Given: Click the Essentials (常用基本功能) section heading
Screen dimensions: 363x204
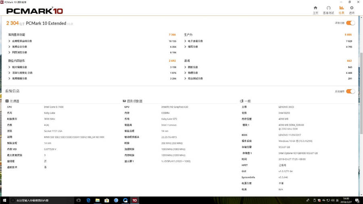Looking at the screenshot, I should pos(17,35).
